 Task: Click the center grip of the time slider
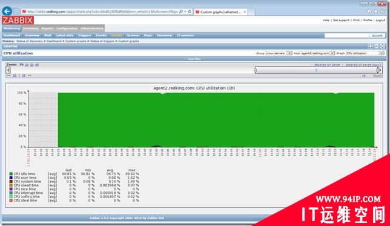pyautogui.click(x=316, y=70)
